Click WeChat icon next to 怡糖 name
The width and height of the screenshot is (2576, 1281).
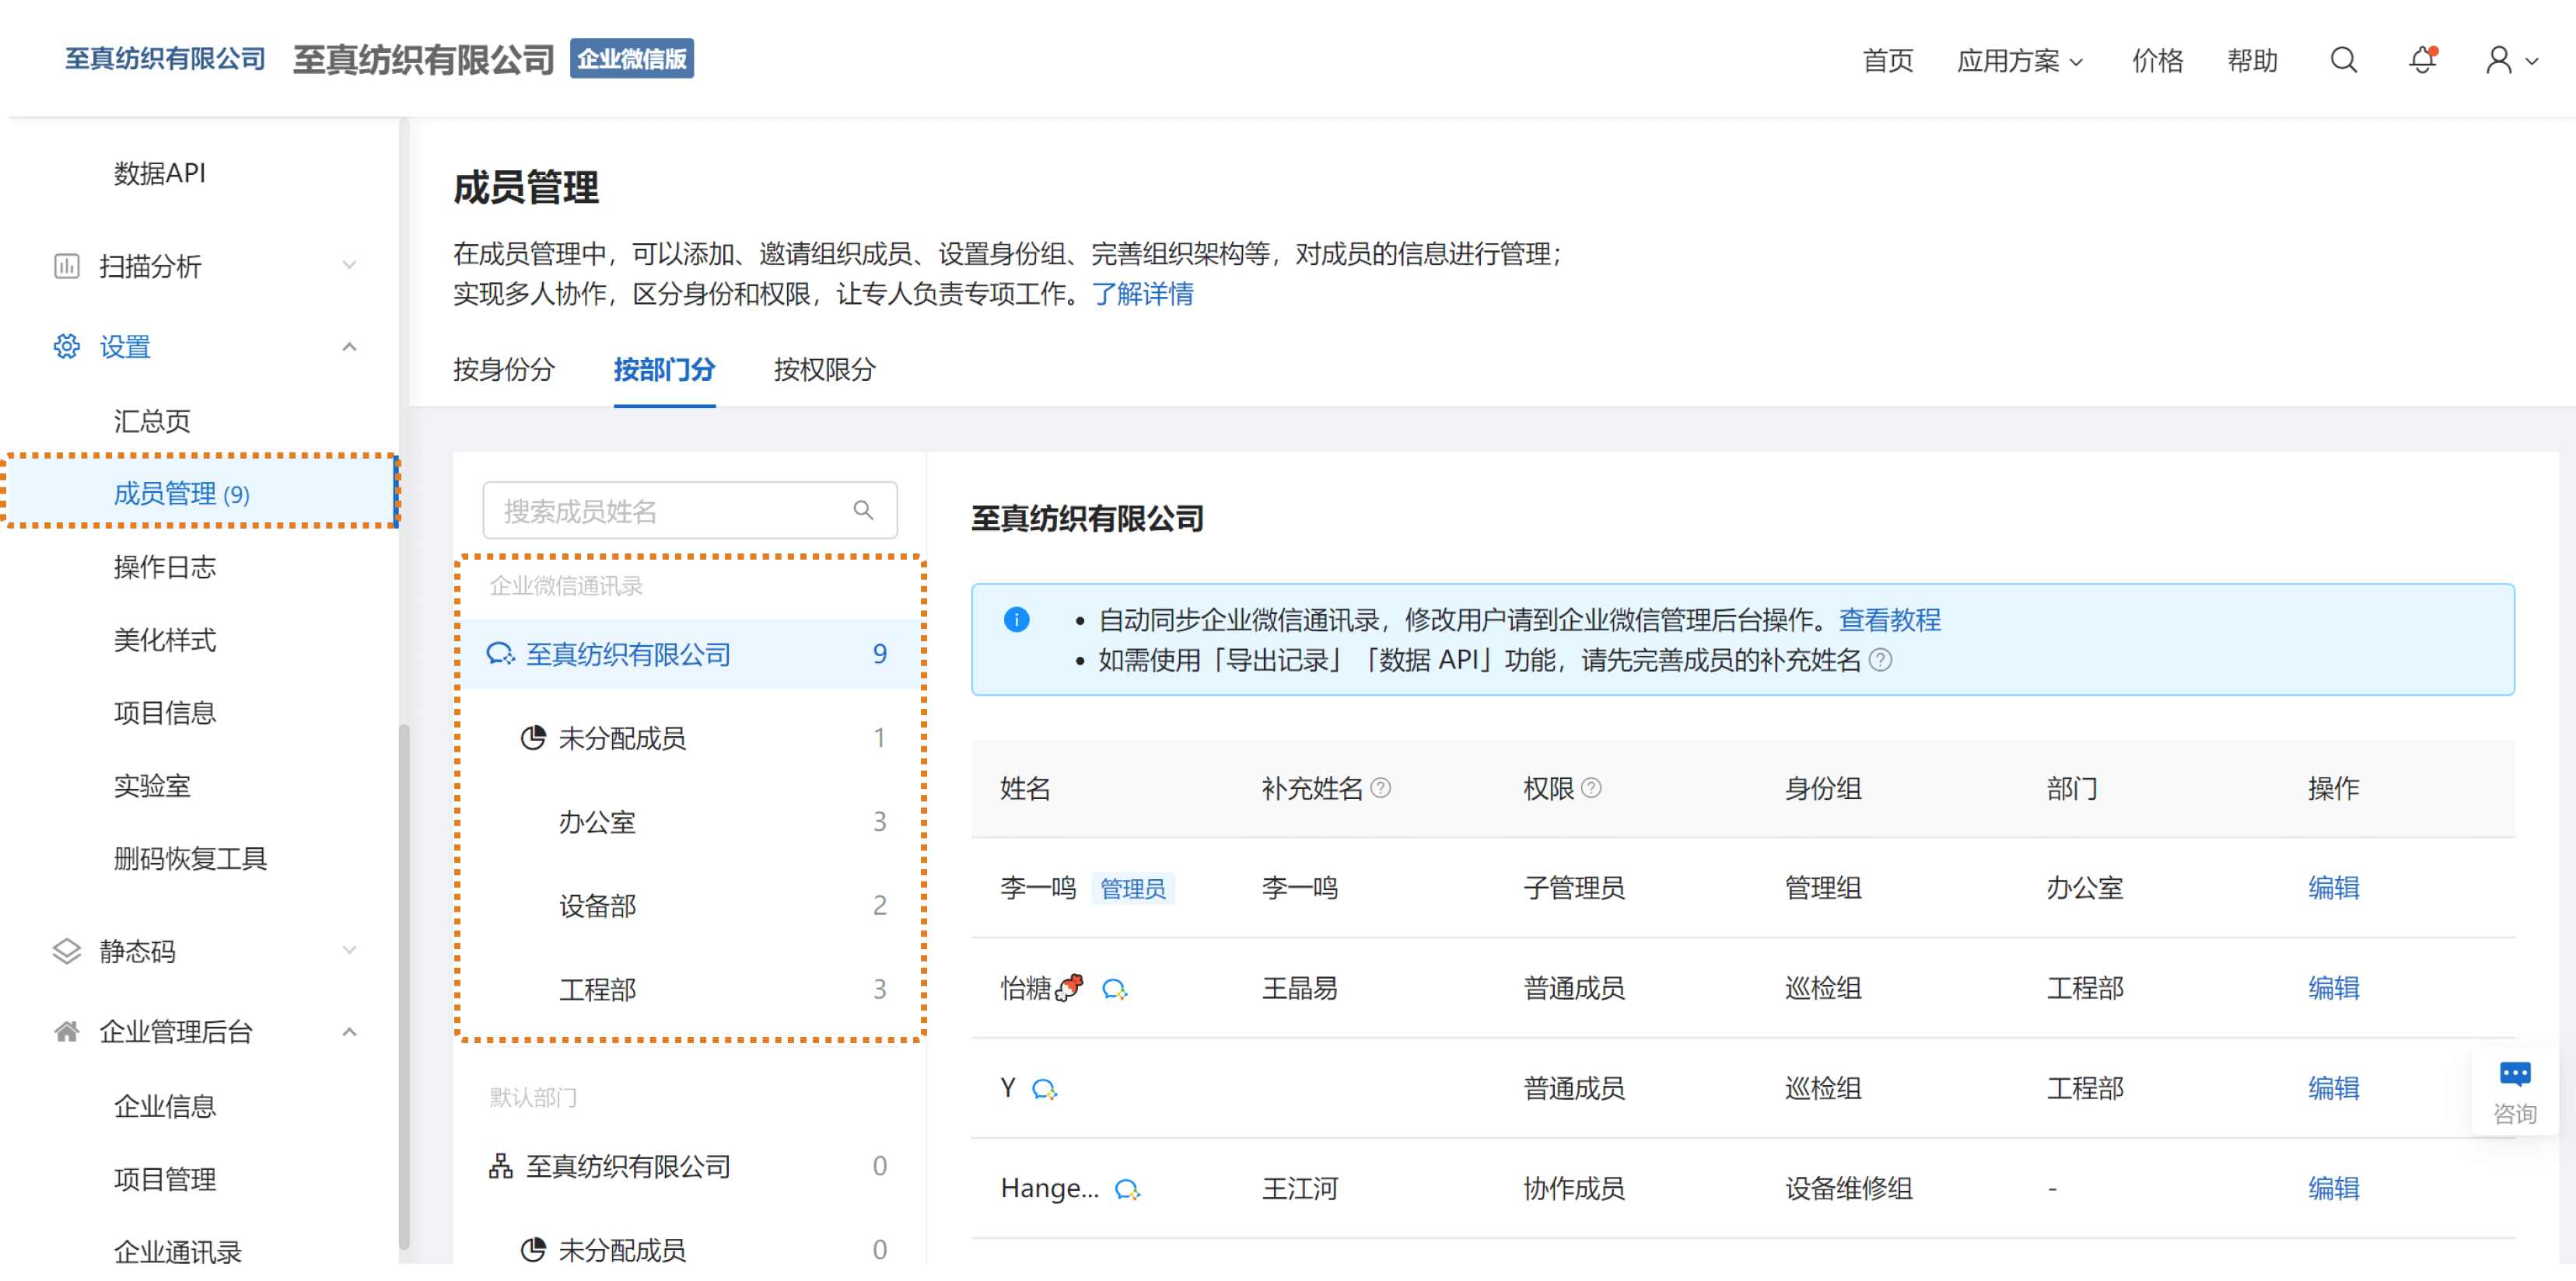[x=1114, y=990]
